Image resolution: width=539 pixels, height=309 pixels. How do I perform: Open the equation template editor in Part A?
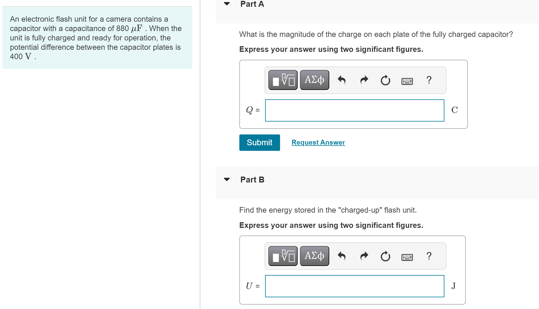(x=282, y=80)
